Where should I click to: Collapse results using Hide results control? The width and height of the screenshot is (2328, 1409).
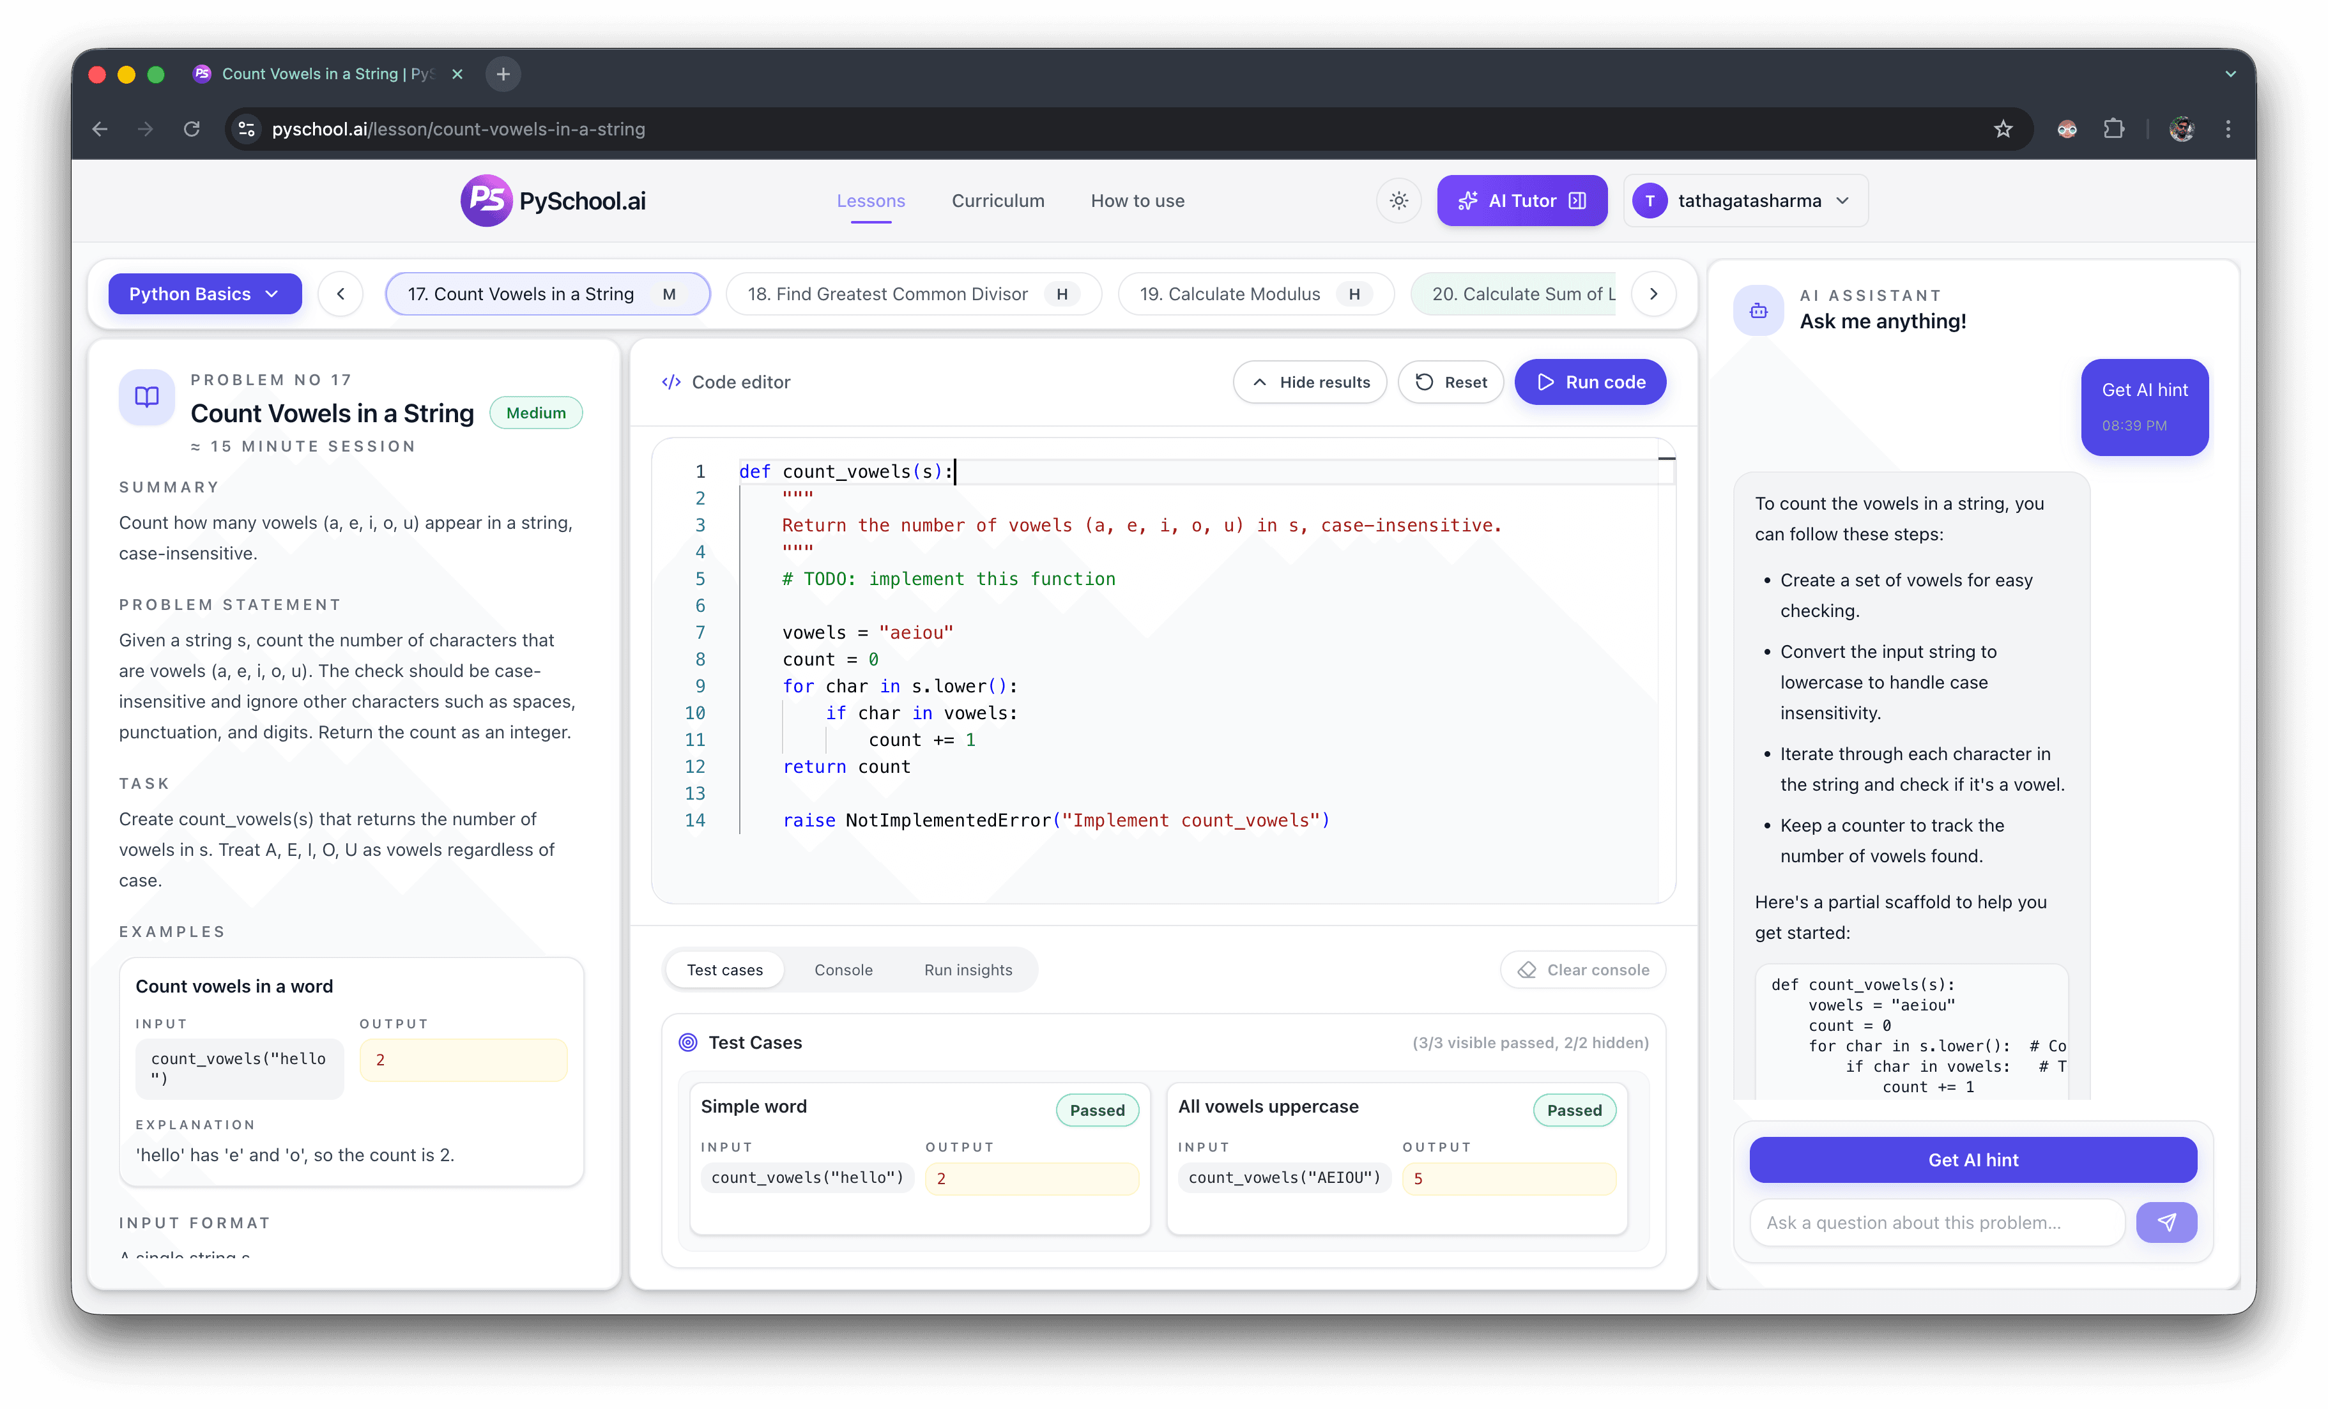coord(1310,381)
